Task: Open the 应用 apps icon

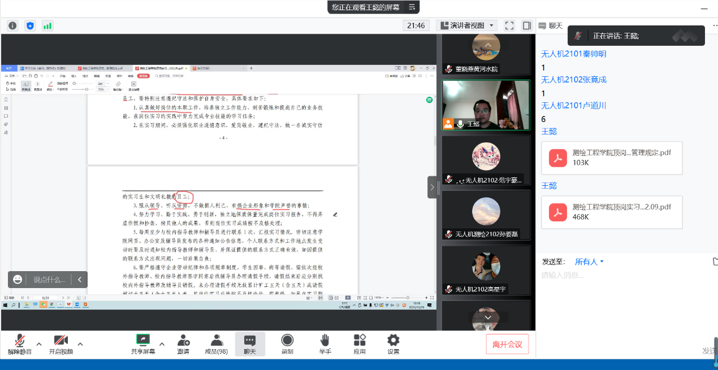Action: tap(360, 344)
